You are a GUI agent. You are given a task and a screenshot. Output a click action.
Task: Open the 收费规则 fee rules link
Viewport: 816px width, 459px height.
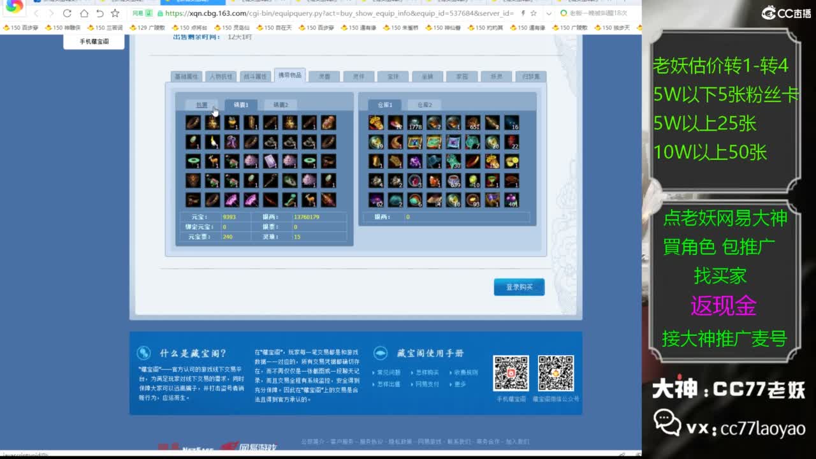pos(465,372)
